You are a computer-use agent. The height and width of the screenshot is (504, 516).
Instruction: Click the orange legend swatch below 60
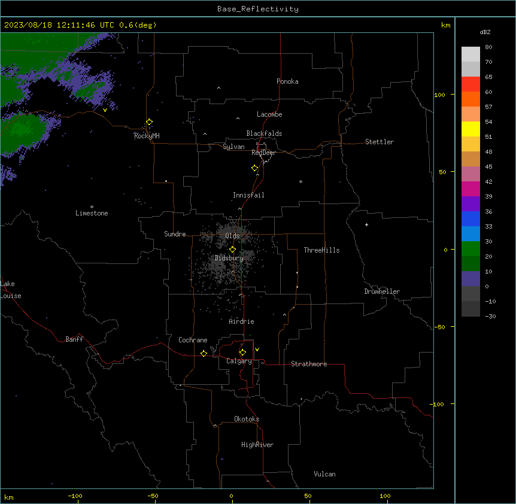click(x=471, y=99)
